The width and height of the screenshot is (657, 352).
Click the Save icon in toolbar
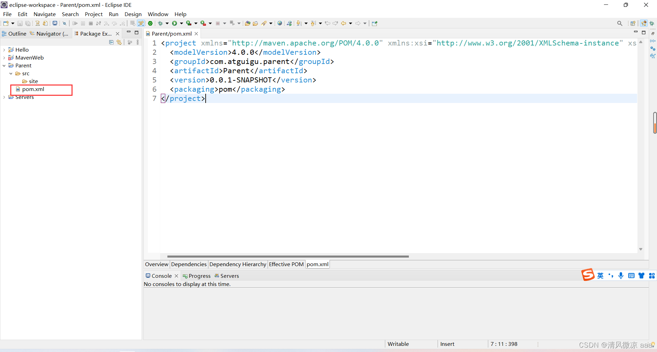[20, 23]
